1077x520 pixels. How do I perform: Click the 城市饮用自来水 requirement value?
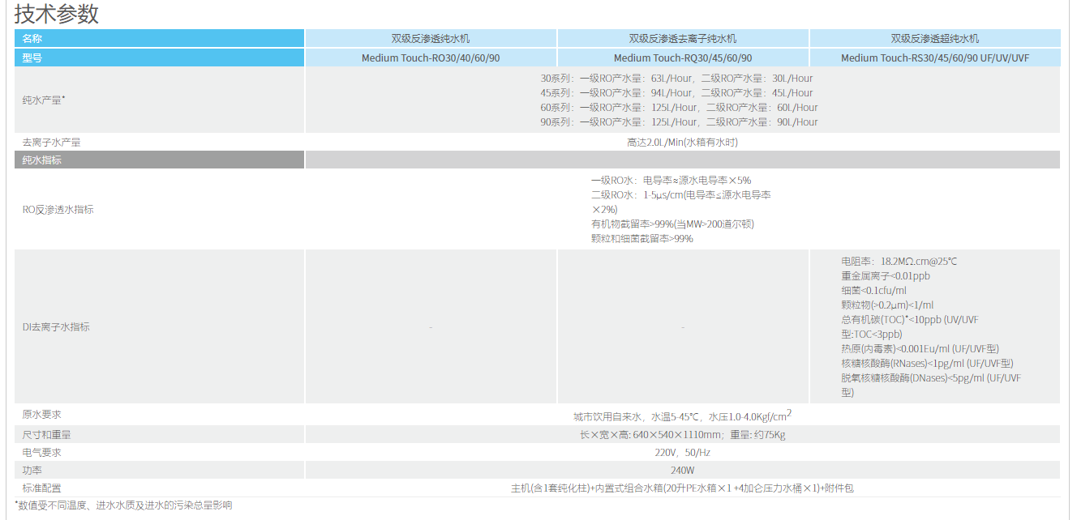[x=682, y=416]
